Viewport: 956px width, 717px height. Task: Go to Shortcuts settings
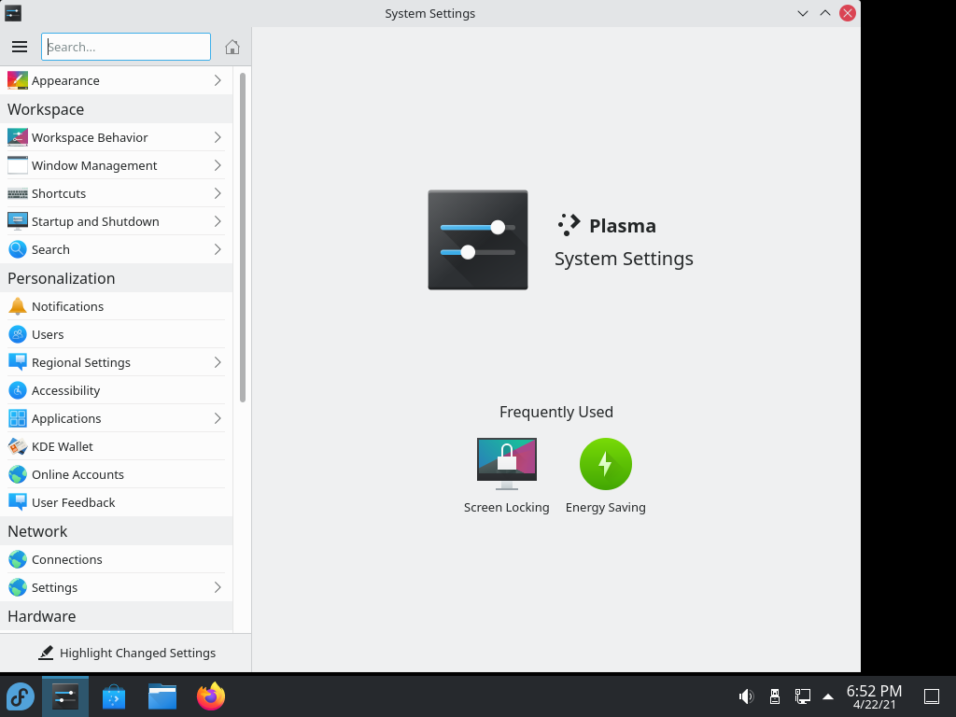116,193
